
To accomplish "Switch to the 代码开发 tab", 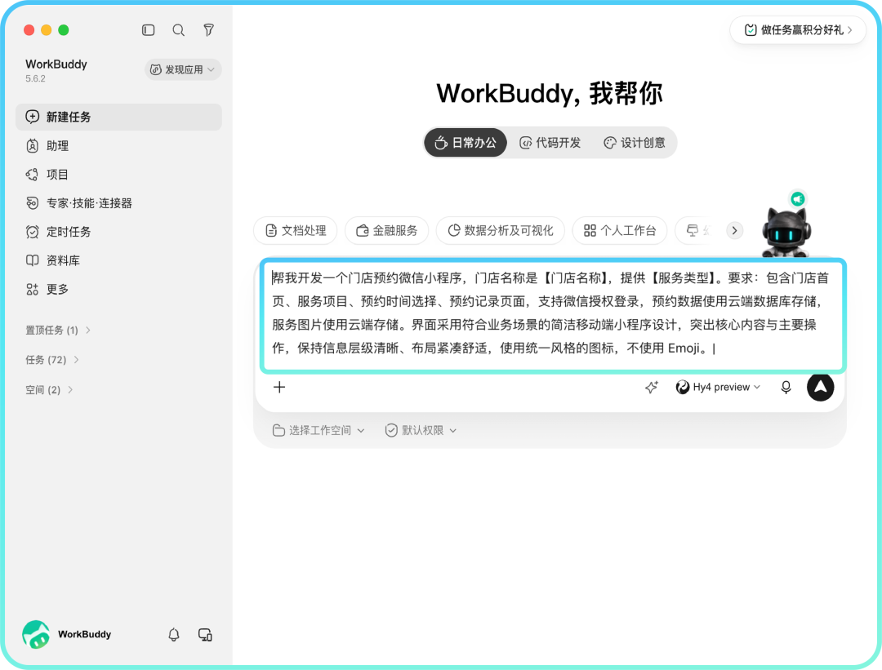I will click(x=550, y=143).
